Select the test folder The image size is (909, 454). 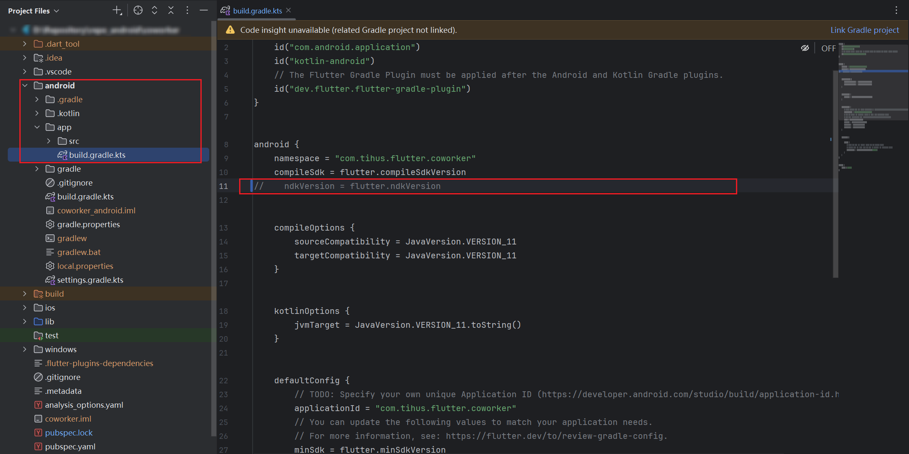click(x=51, y=335)
